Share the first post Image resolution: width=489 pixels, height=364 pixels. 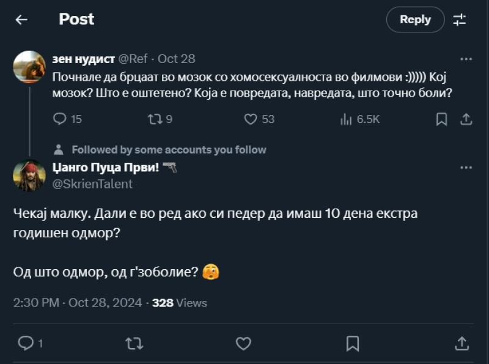click(466, 119)
